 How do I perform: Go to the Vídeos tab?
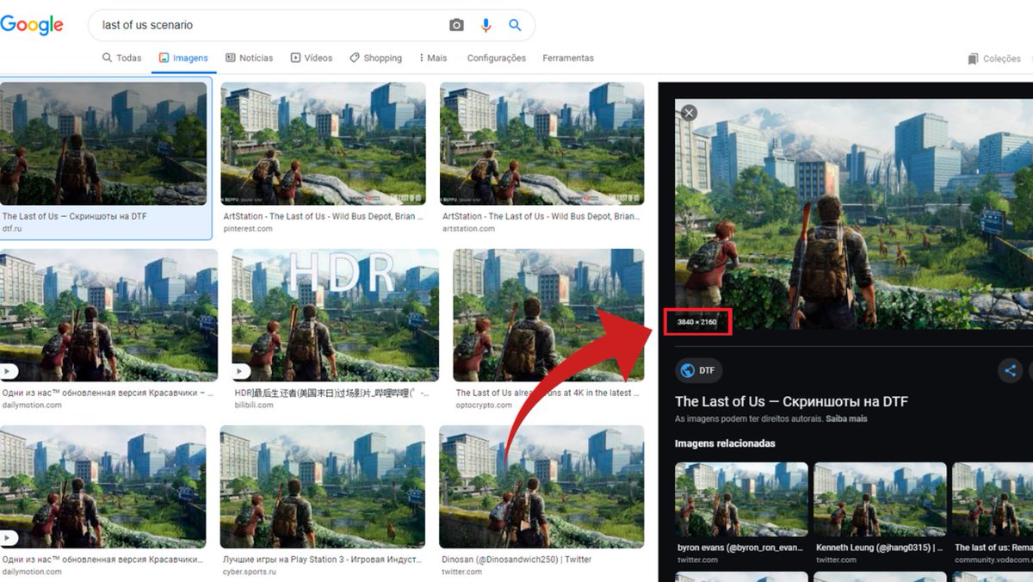click(x=311, y=58)
